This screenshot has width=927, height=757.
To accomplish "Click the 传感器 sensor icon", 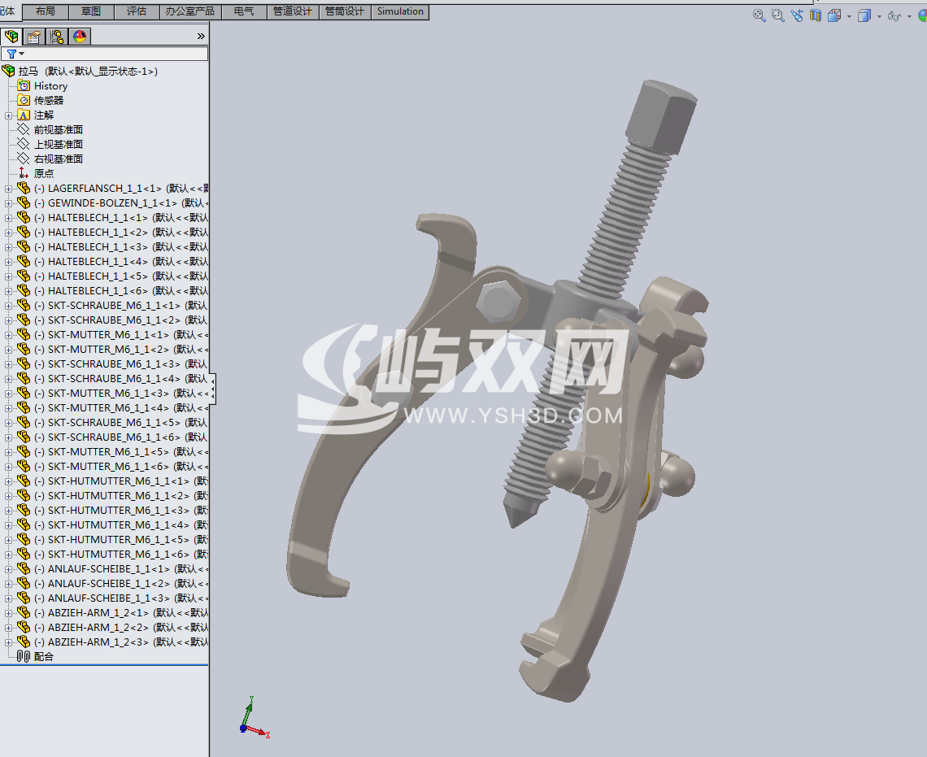I will [24, 101].
